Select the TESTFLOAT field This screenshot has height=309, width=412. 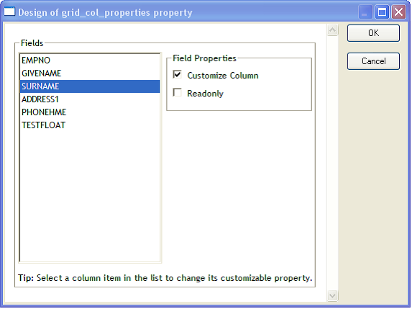(90, 125)
